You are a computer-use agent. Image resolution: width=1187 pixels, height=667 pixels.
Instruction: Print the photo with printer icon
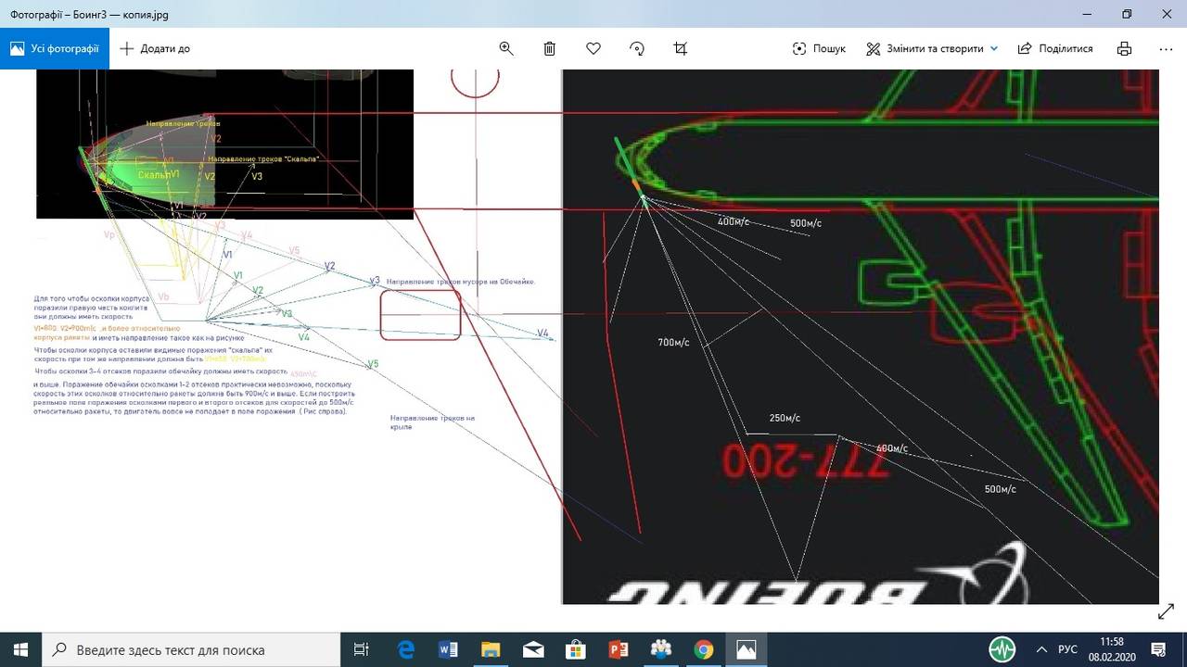coord(1124,48)
